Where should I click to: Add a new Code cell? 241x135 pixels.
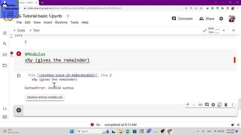(x=19, y=30)
